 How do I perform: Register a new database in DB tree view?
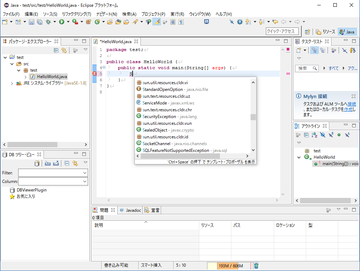pos(37,163)
